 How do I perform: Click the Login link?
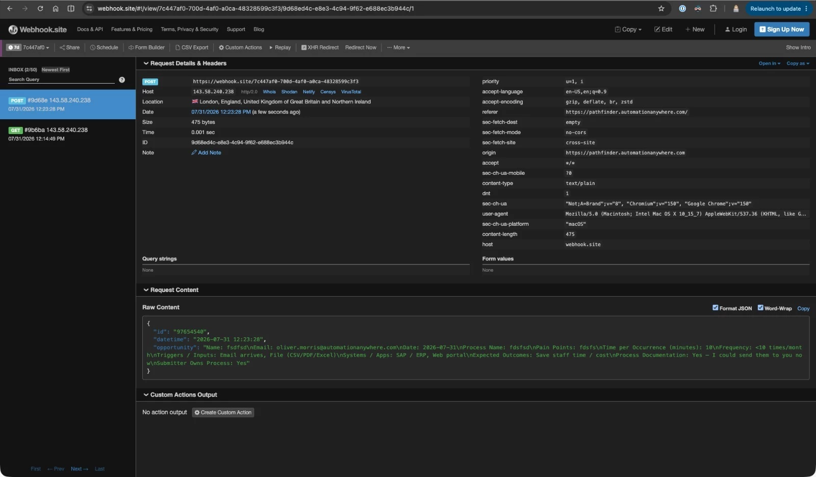(735, 30)
